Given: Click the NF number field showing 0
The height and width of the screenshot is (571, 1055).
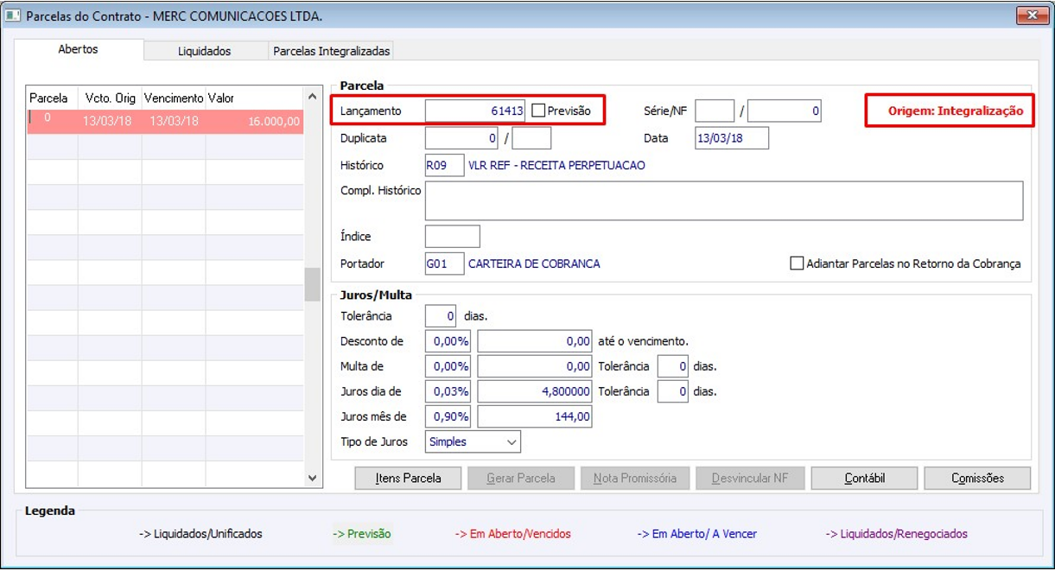Looking at the screenshot, I should [785, 111].
